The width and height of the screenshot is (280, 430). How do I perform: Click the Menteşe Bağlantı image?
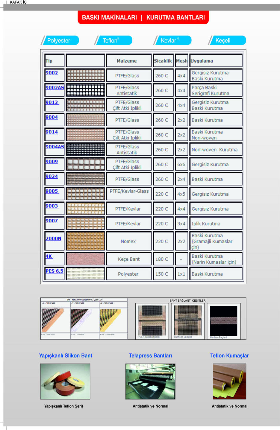[224, 321]
